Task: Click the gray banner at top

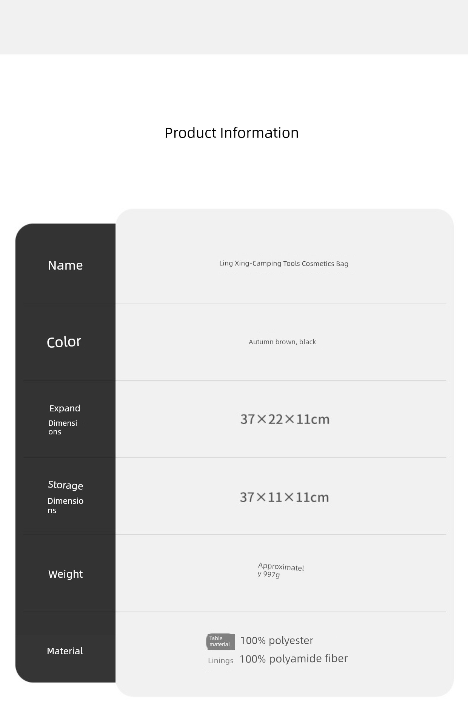Action: coord(234,27)
